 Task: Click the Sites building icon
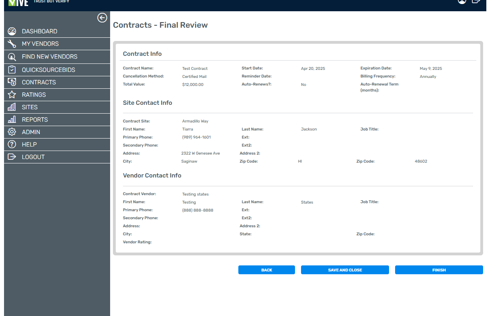(x=12, y=107)
